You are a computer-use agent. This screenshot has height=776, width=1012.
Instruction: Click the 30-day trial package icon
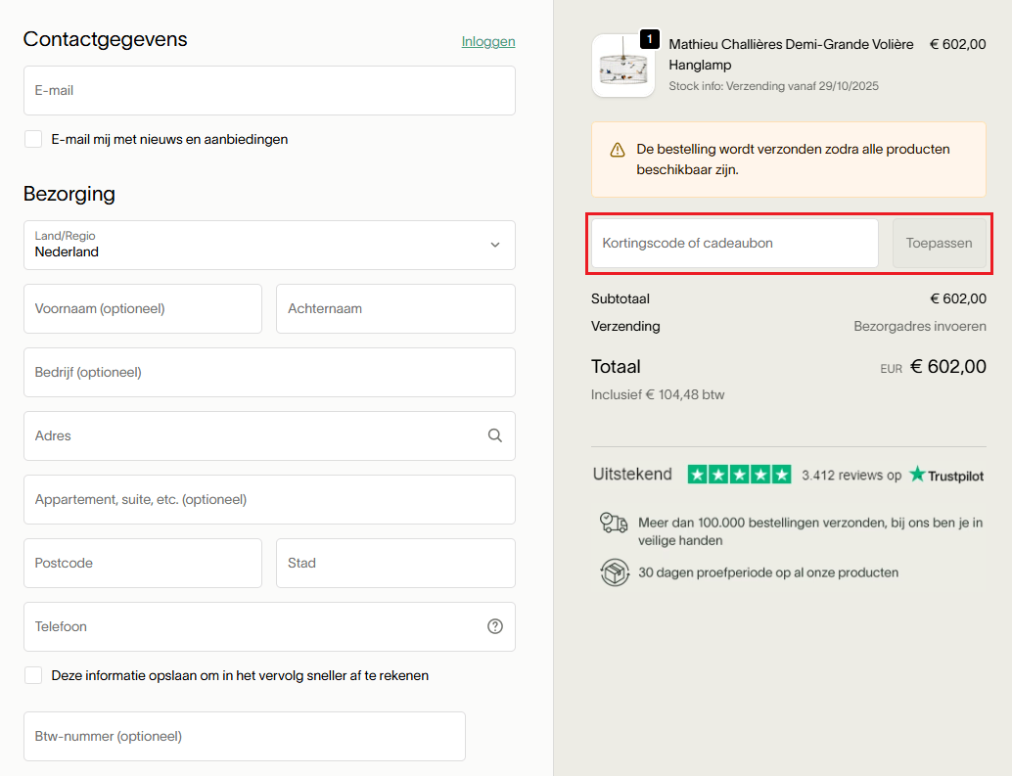[x=614, y=572]
